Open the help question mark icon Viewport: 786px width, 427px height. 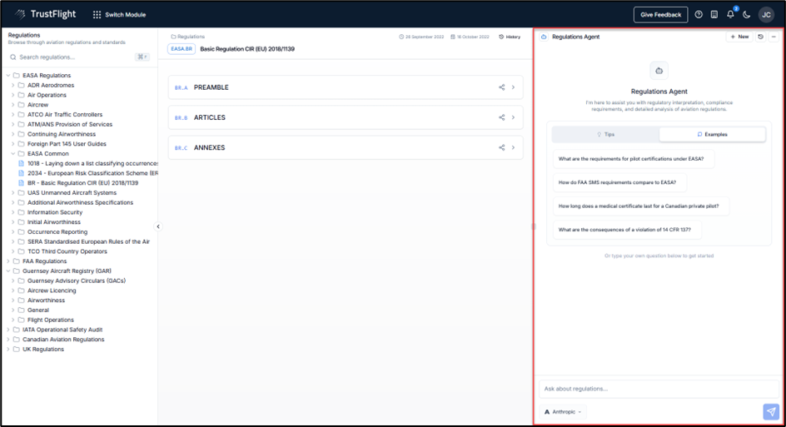pyautogui.click(x=699, y=14)
